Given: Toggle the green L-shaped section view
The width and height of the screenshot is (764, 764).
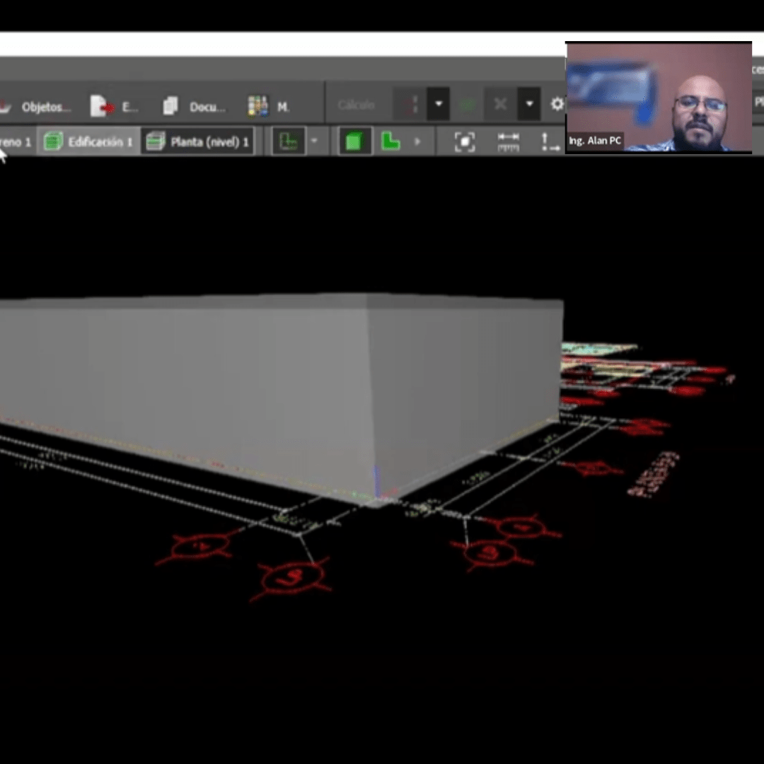Looking at the screenshot, I should click(x=390, y=141).
